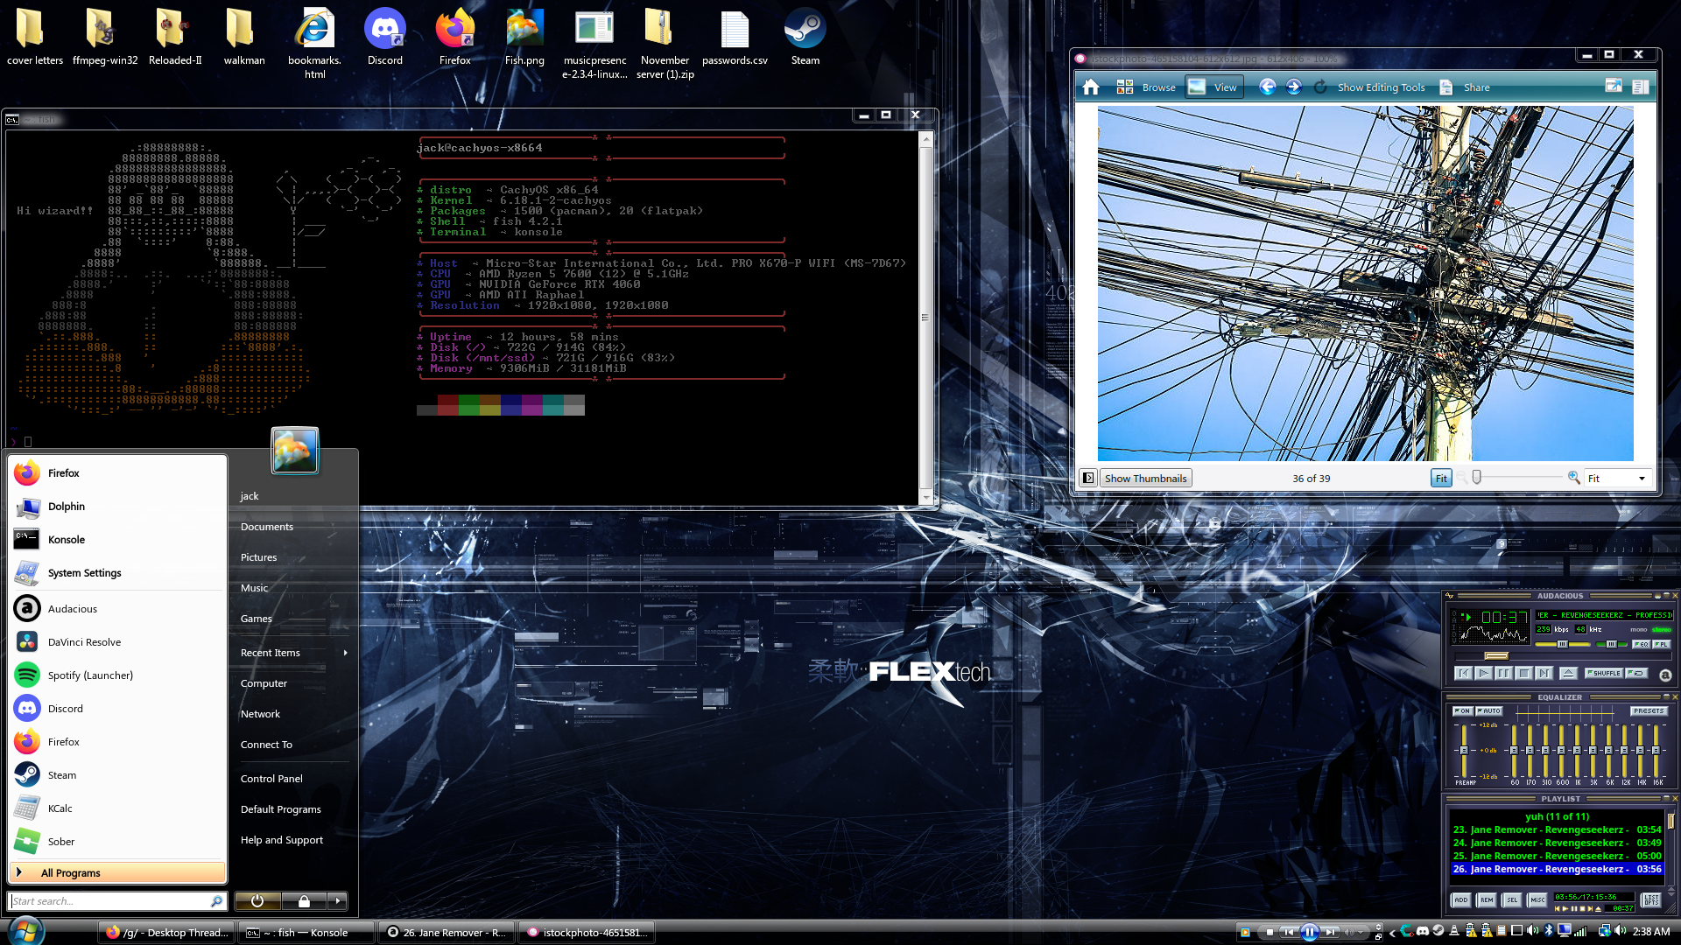
Task: Click the Home icon in image viewer
Action: pos(1090,87)
